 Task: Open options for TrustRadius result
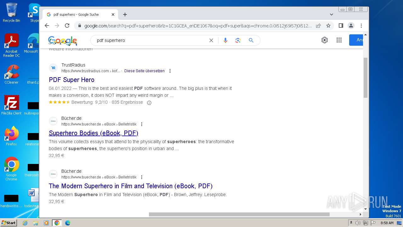[170, 71]
